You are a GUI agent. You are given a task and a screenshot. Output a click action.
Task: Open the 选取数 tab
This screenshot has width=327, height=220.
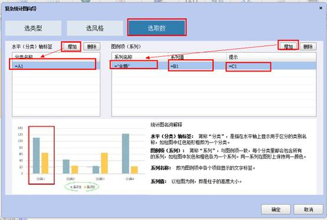(156, 28)
